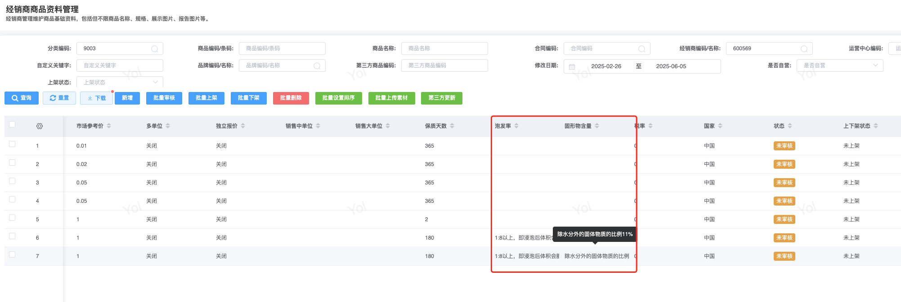Click the search icon in 品牌编码/名称 field
901x302 pixels.
pos(317,66)
